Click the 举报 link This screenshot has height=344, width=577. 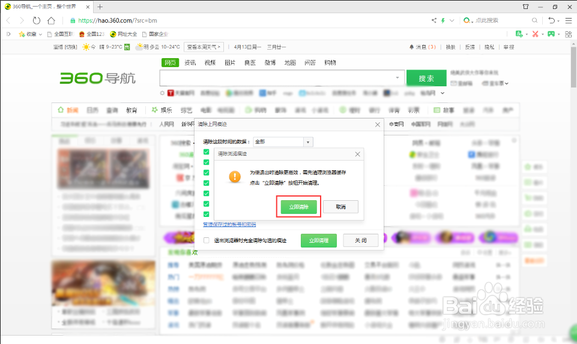click(509, 47)
